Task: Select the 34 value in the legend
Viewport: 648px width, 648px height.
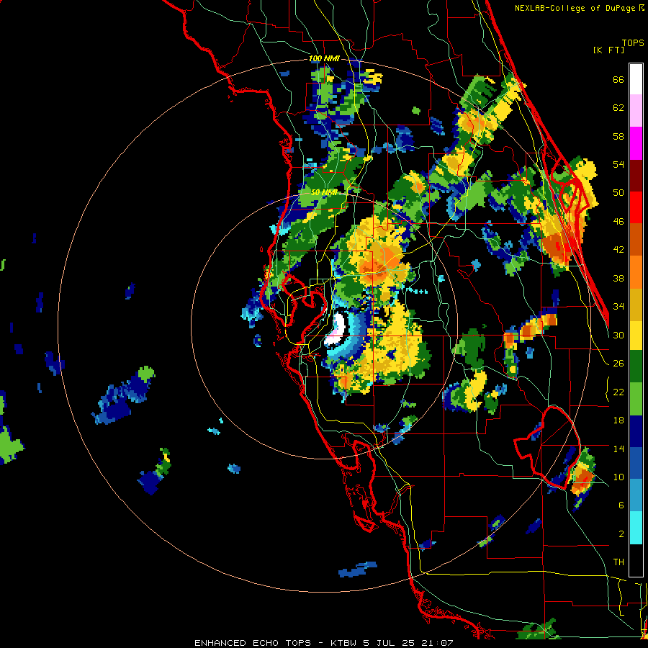Action: coord(618,307)
